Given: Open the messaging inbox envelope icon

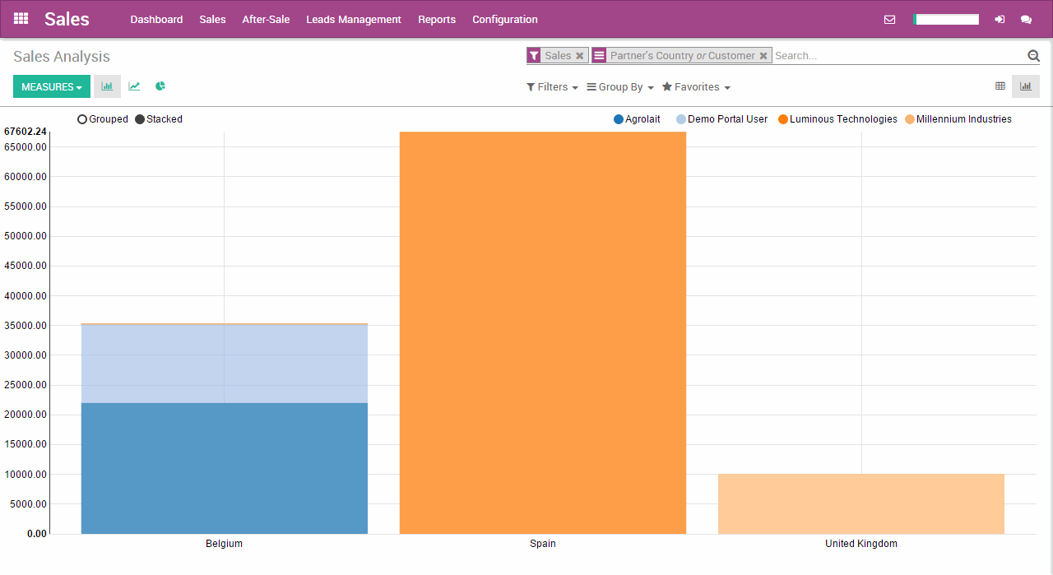Looking at the screenshot, I should 889,19.
